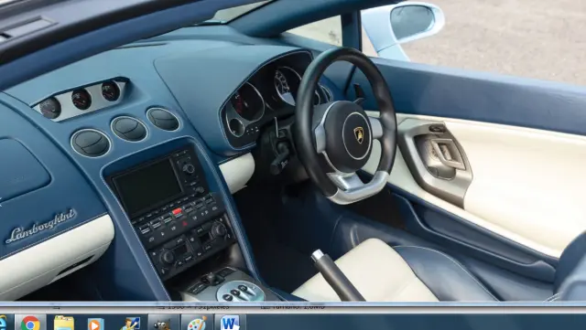This screenshot has width=586, height=330.
Task: Launch Google Chrome from the taskbar
Action: (30, 323)
